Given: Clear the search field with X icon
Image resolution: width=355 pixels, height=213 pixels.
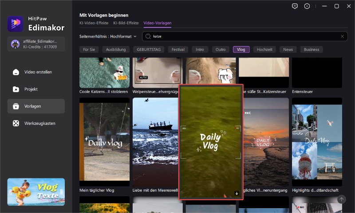Looking at the screenshot, I should tap(342, 36).
